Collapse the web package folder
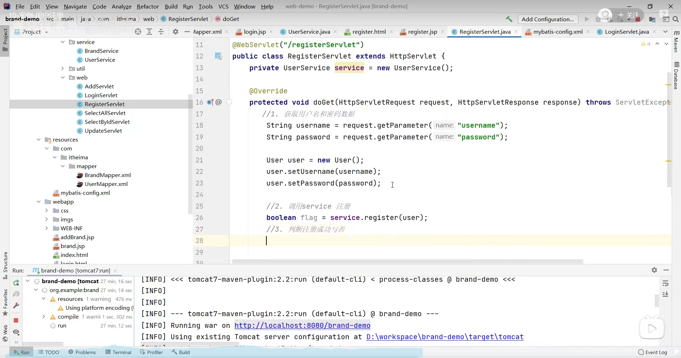The image size is (681, 358). coord(63,77)
